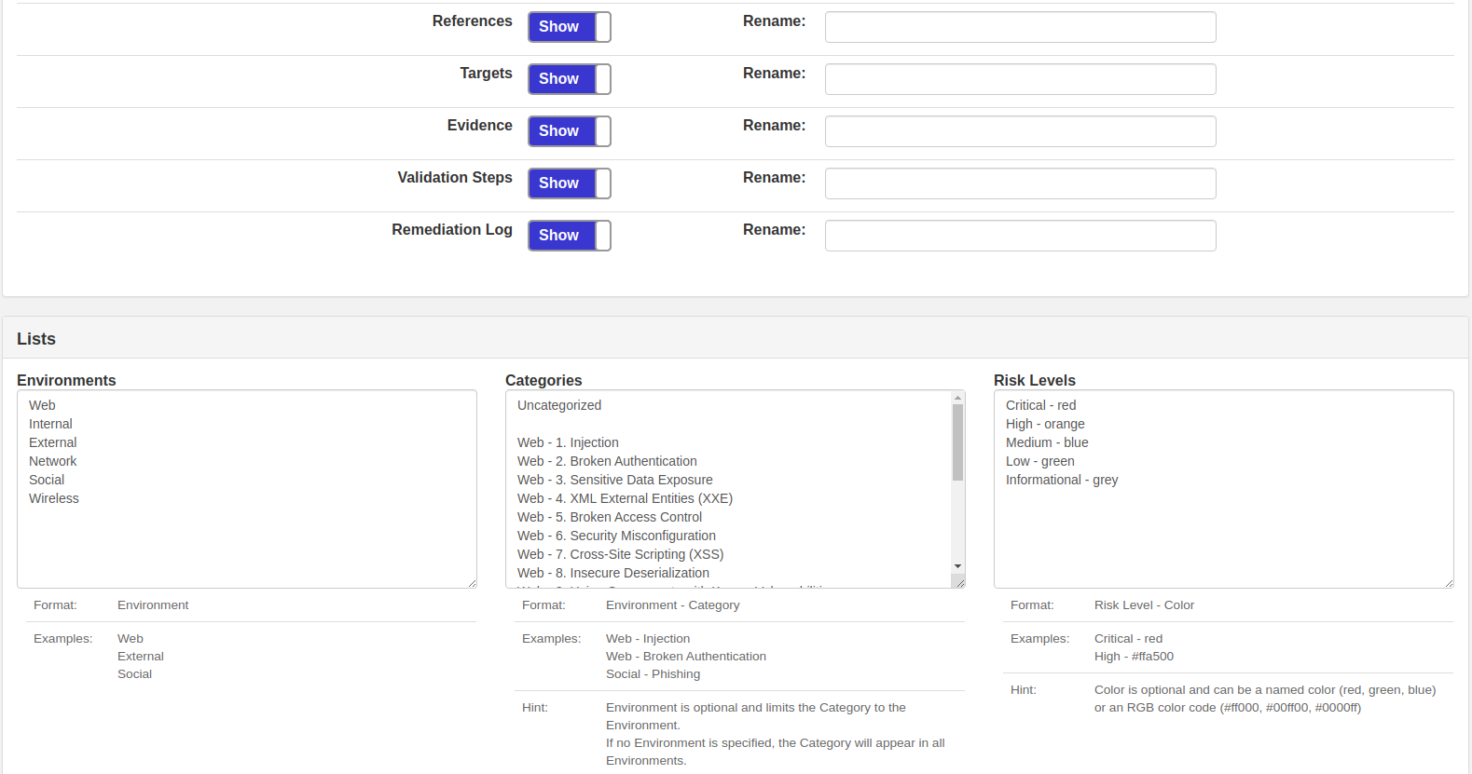Toggle the Targets Show switch
1472x774 pixels.
tap(570, 79)
